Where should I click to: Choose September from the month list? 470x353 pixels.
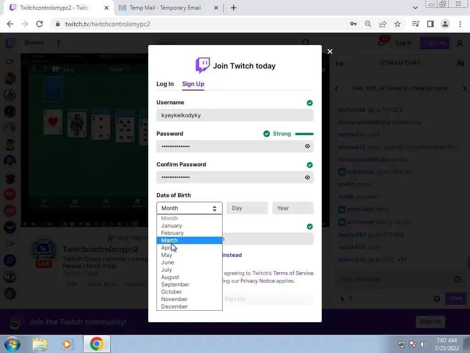(189, 285)
